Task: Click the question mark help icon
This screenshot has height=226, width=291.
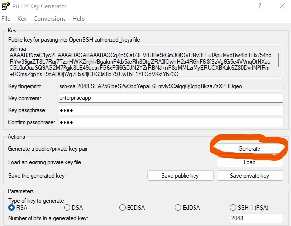Action: coord(260,6)
